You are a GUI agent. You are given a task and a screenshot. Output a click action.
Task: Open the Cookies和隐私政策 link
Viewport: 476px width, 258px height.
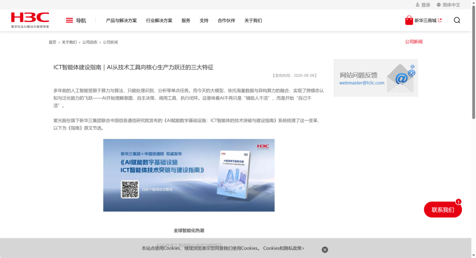[x=283, y=248]
